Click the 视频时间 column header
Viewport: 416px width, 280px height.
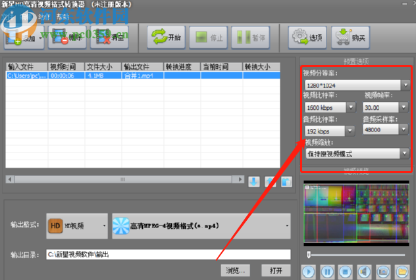(x=66, y=67)
